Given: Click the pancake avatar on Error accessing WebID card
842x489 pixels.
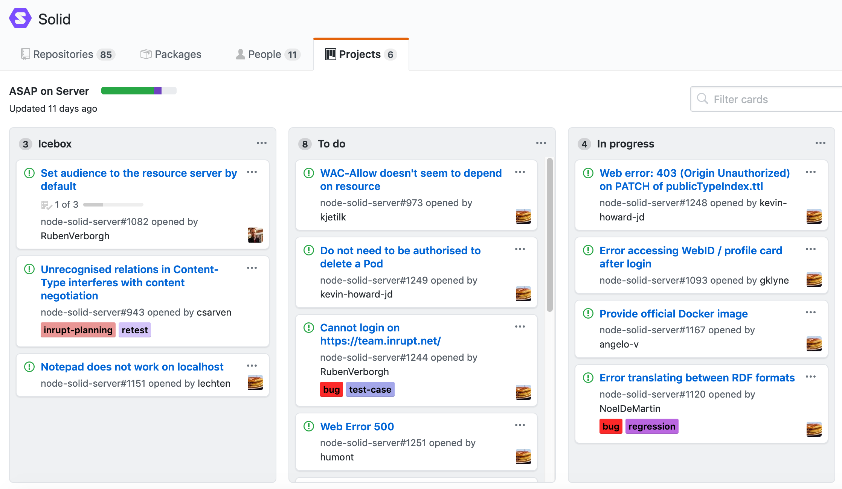Looking at the screenshot, I should [x=814, y=279].
